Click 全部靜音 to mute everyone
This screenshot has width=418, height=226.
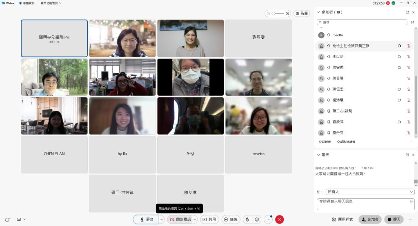325,142
